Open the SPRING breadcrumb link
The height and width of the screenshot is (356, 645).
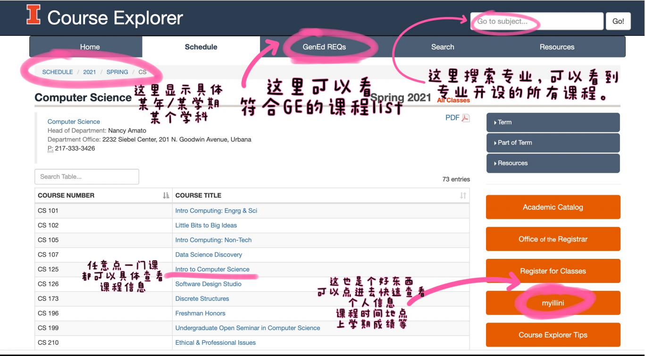coord(117,72)
